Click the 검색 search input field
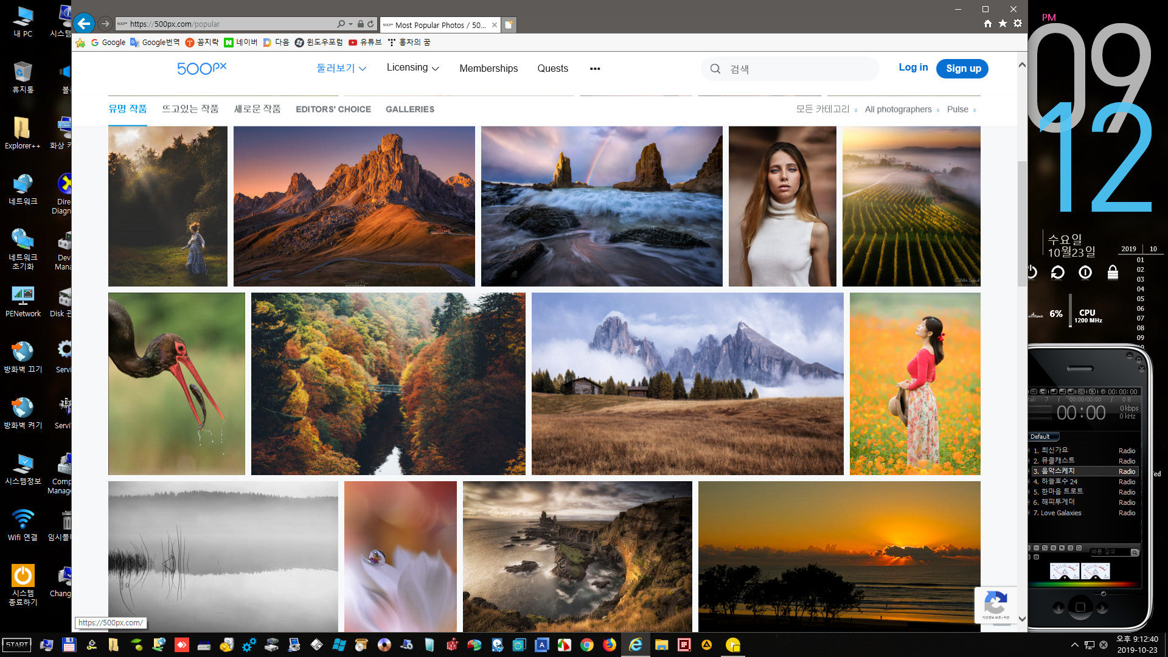Screen dimensions: 1168x657 tap(790, 69)
